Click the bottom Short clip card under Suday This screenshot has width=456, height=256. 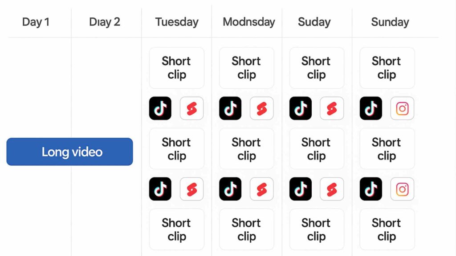coord(317,229)
